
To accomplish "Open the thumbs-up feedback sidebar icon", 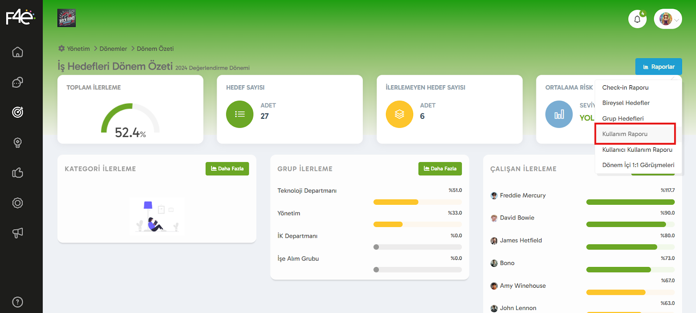I will 17,173.
